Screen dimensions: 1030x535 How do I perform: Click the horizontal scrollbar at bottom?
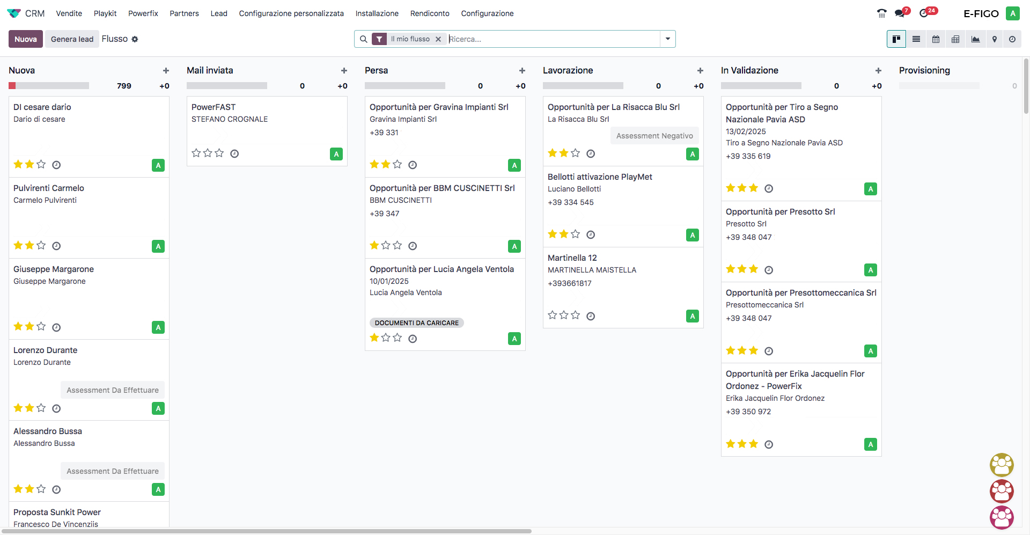pos(267,531)
